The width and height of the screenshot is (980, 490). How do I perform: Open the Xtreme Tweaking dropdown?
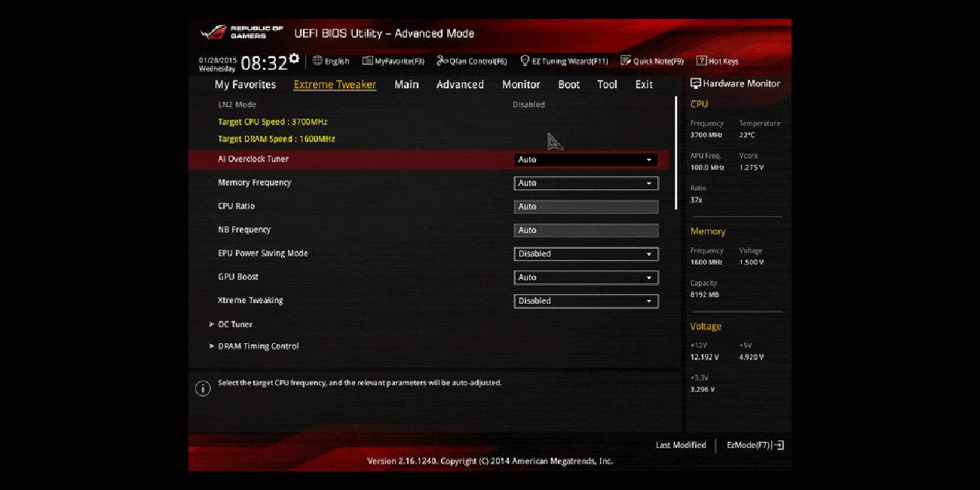tap(586, 301)
